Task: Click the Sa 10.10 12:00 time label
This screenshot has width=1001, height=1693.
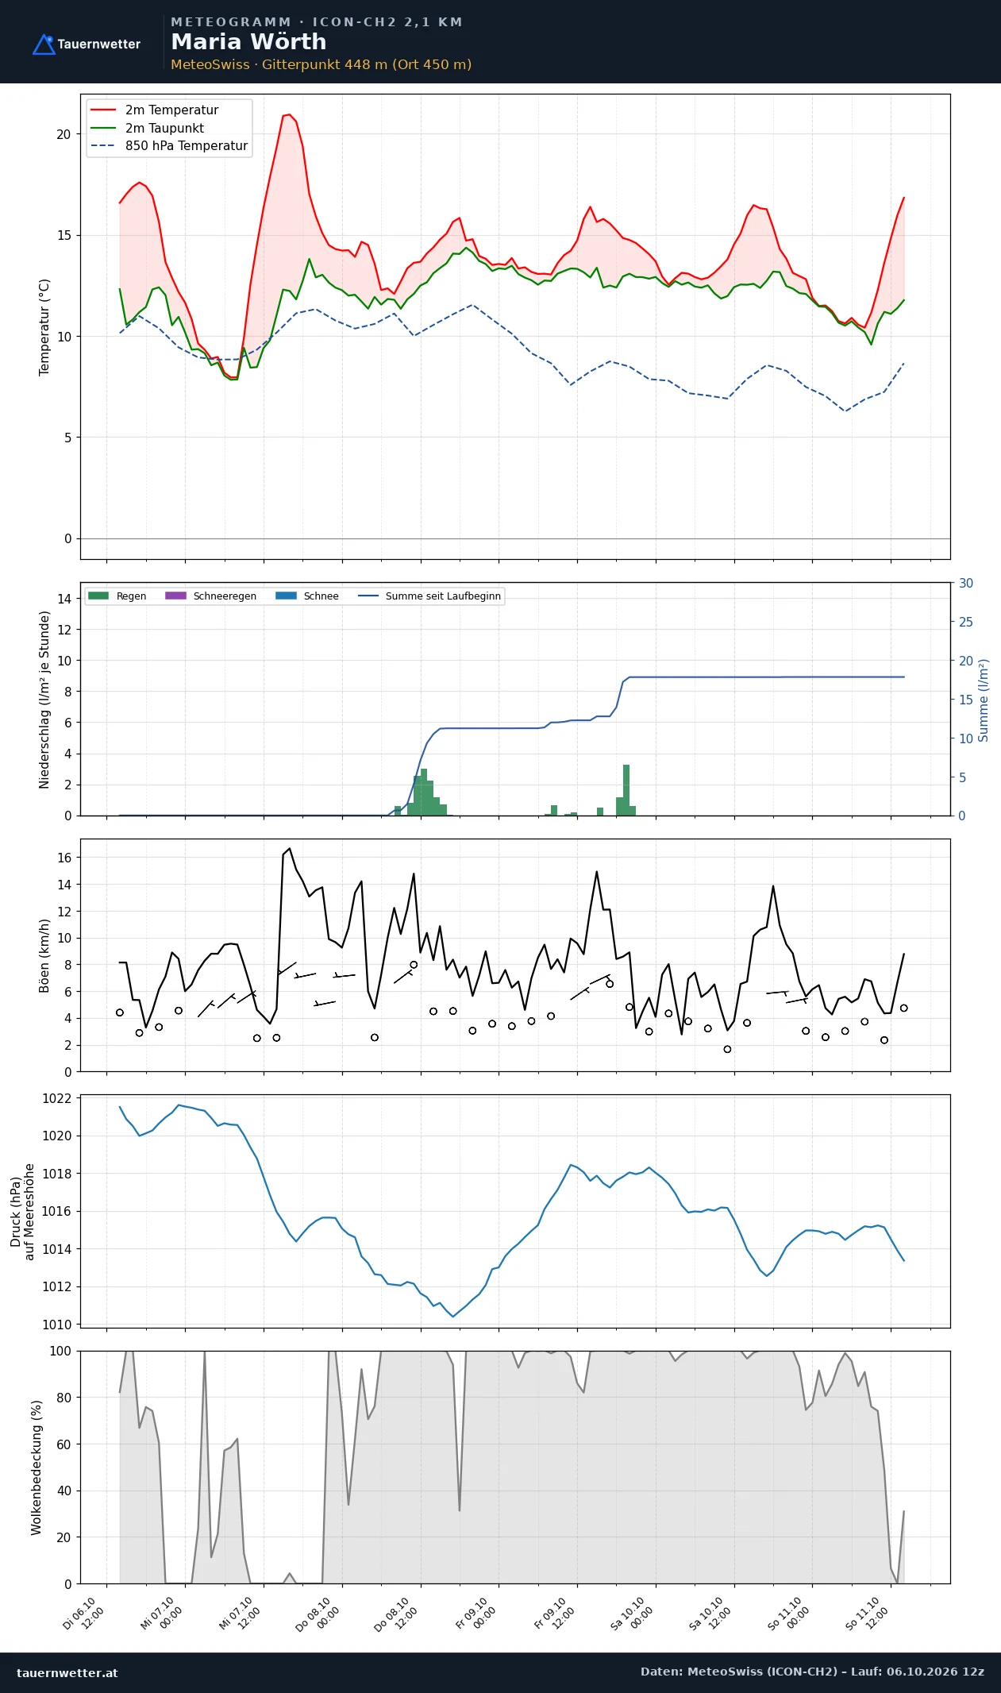Action: pyautogui.click(x=710, y=1614)
